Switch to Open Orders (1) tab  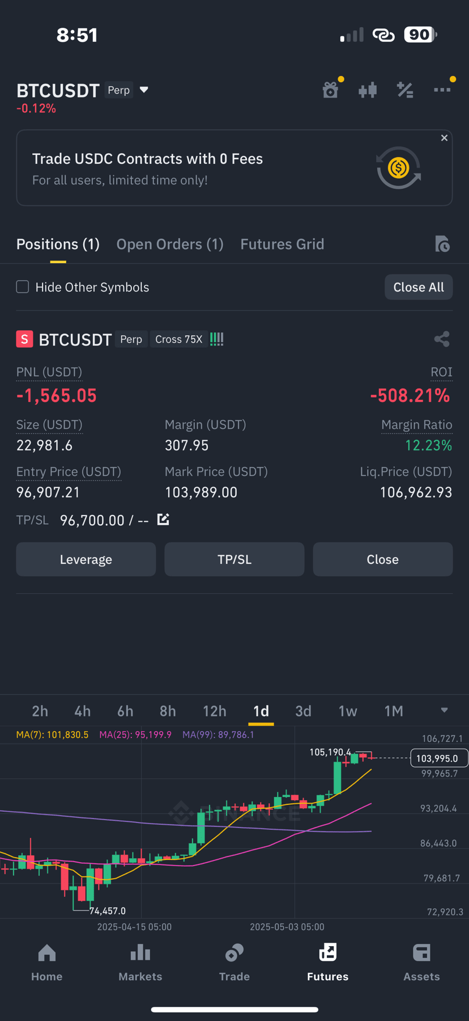170,244
